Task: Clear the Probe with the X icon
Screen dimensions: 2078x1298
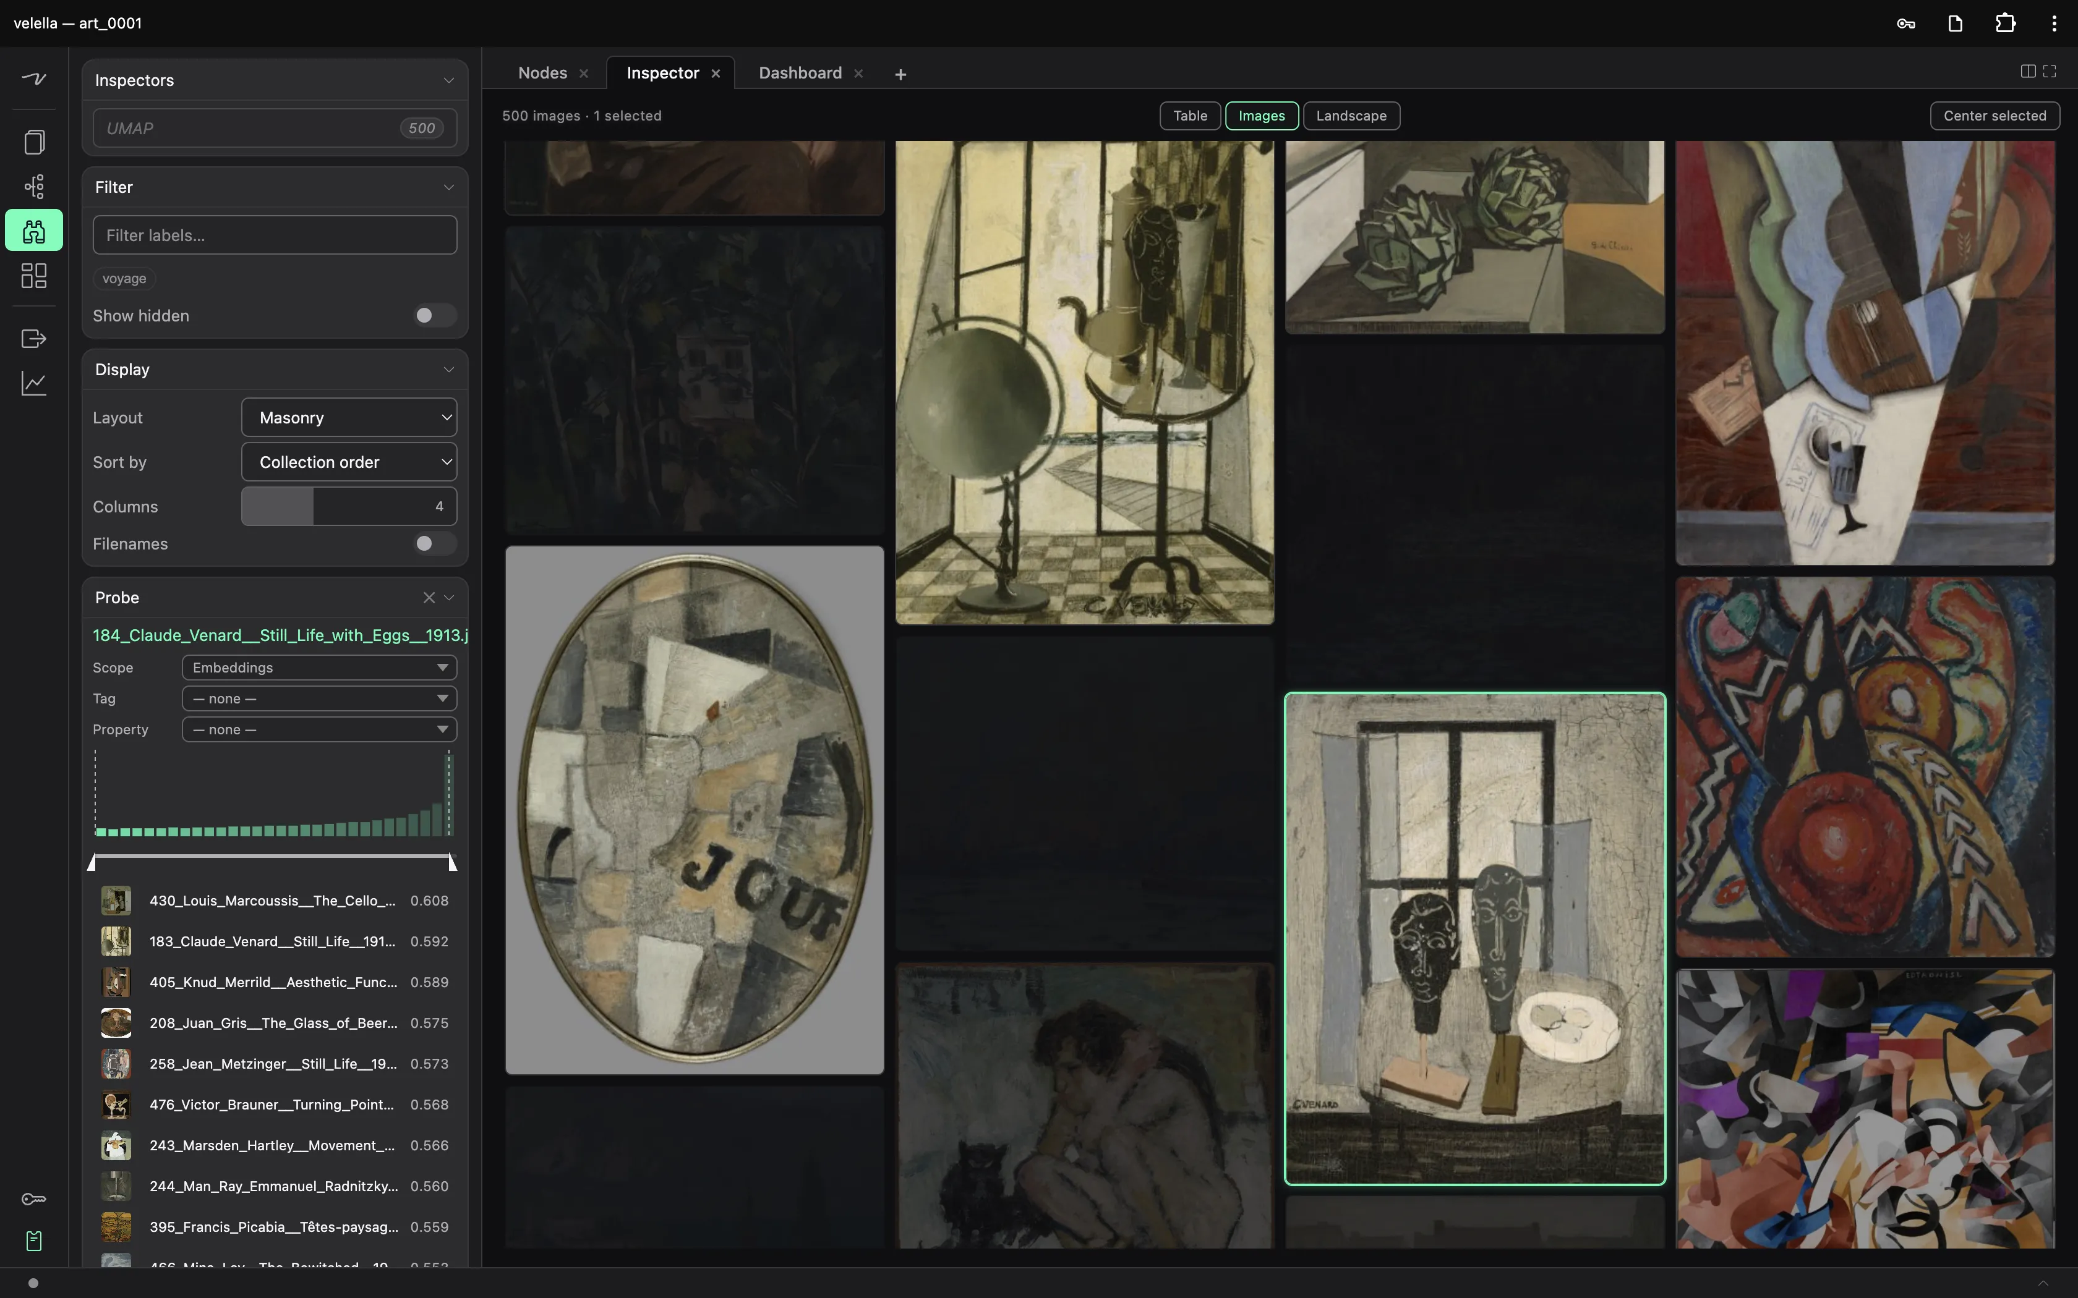Action: click(x=429, y=598)
